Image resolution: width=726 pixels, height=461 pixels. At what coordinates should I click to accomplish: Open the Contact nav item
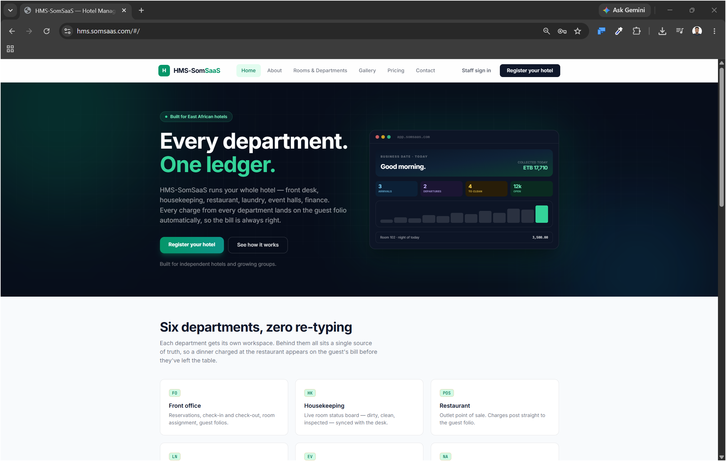tap(425, 71)
